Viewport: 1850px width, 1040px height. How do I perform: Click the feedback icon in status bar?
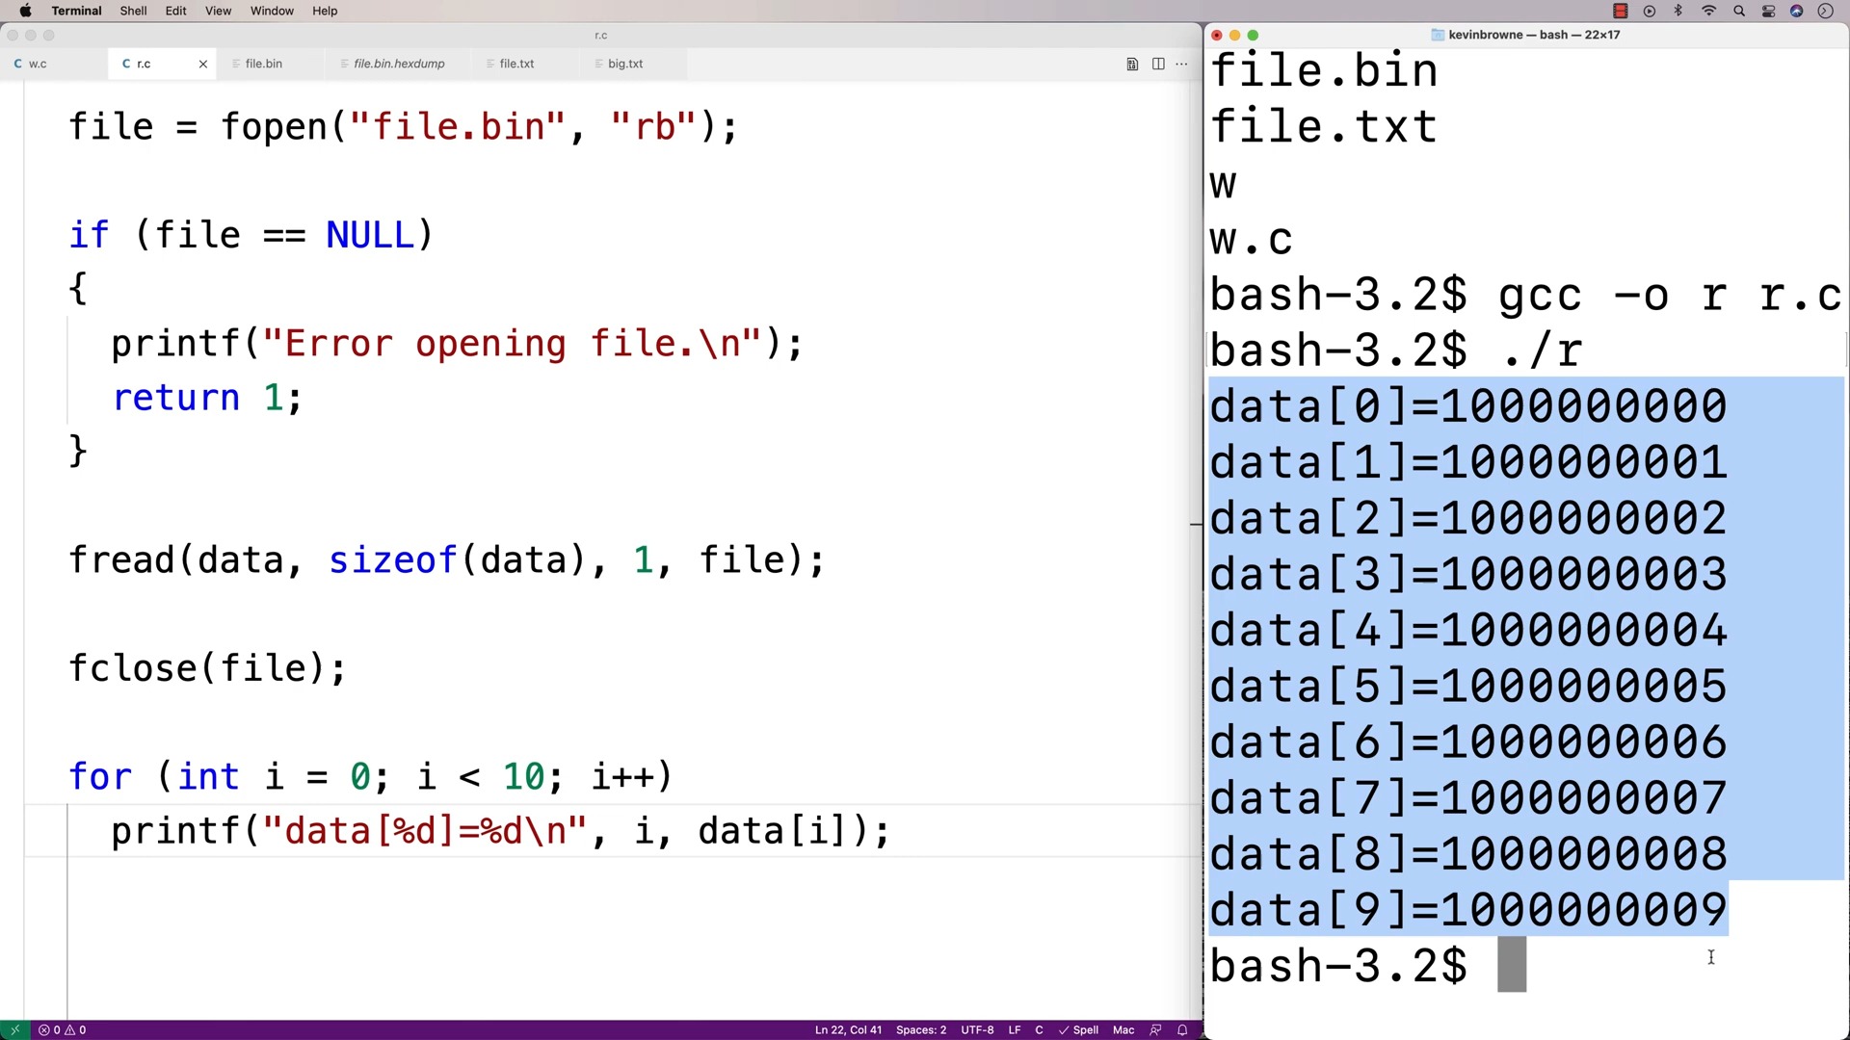[x=1155, y=1029]
